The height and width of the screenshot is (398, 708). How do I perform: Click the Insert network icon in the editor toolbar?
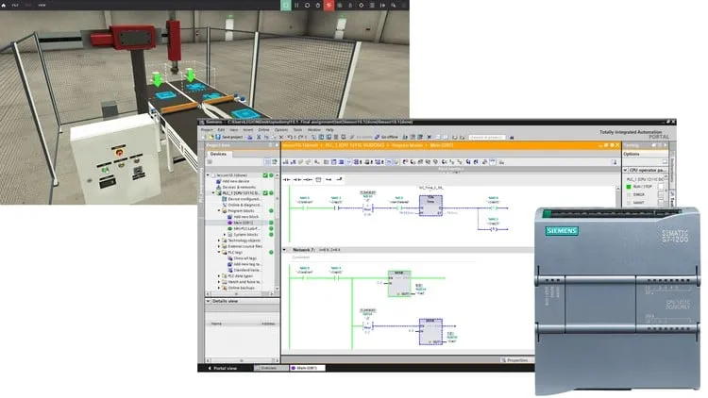click(x=286, y=161)
